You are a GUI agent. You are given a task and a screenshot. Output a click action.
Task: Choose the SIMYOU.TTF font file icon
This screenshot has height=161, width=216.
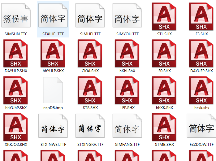[x=127, y=15]
